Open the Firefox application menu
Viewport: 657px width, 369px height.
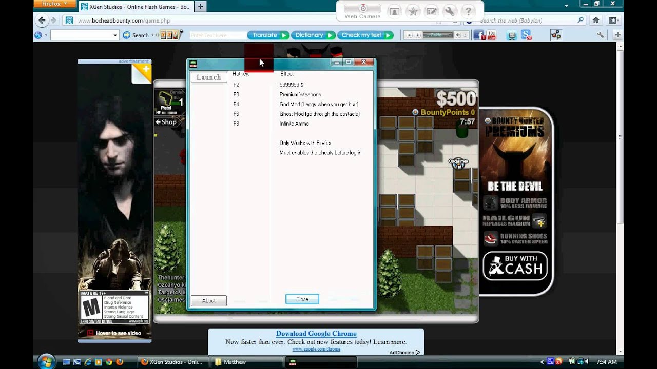[x=54, y=4]
